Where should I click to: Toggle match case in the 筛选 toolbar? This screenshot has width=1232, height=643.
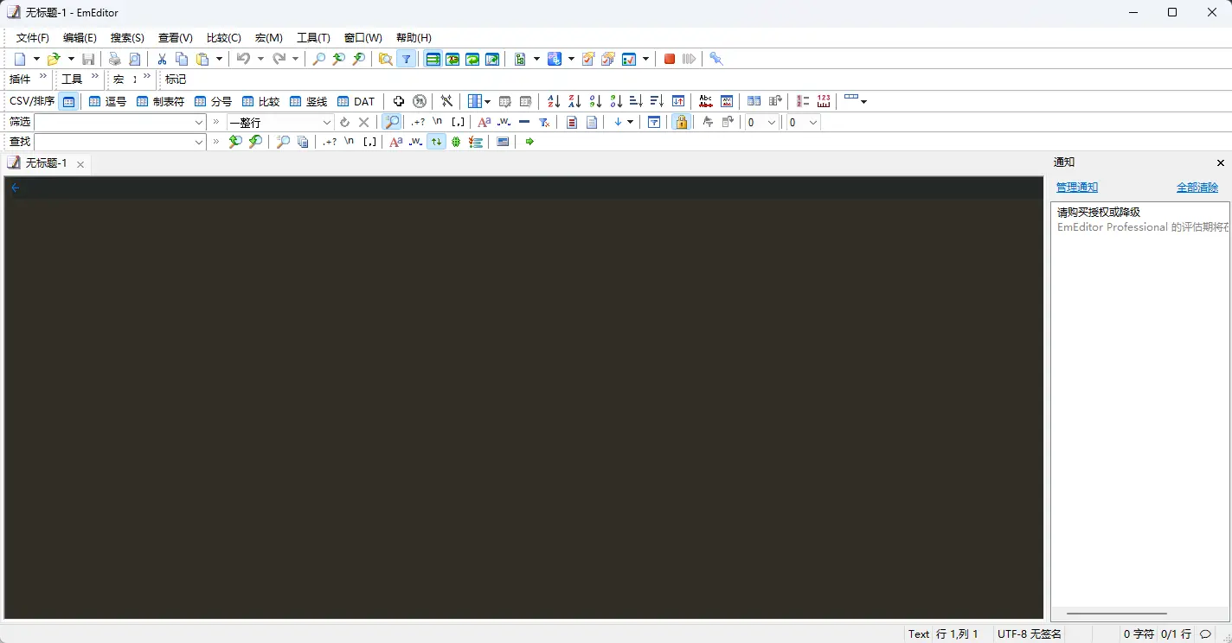(484, 122)
